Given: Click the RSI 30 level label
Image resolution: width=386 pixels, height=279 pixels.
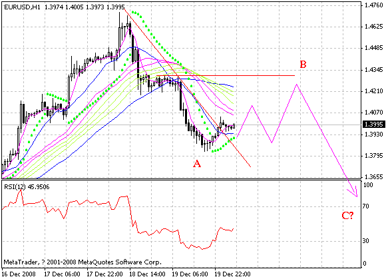Looking at the screenshot, I should coord(366,241).
